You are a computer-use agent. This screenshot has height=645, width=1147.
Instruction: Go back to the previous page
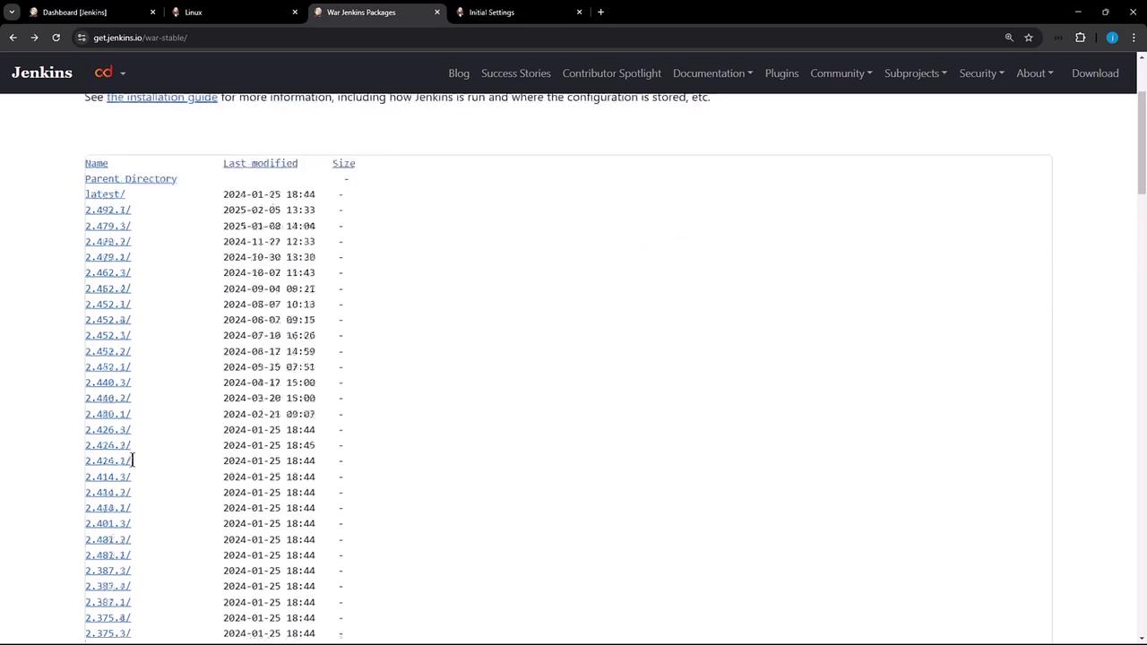point(13,38)
